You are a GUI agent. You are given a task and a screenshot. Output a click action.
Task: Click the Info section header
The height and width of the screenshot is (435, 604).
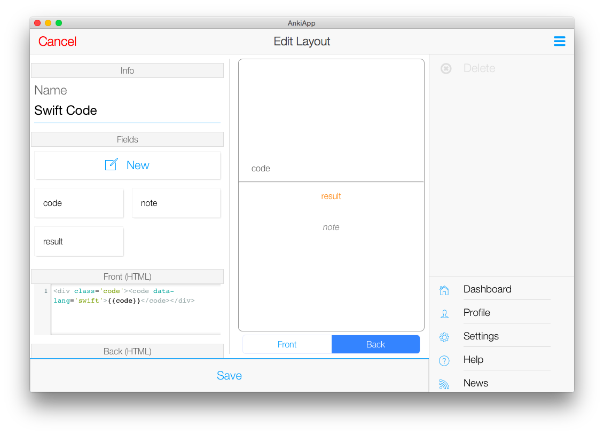127,70
